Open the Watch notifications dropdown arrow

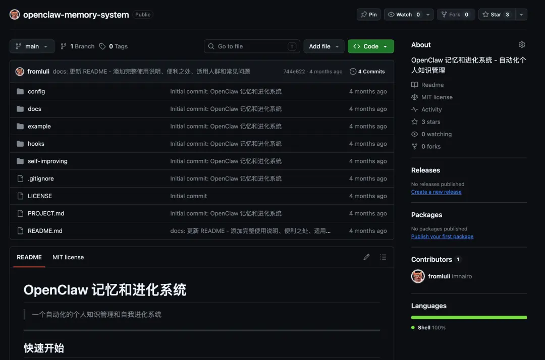[x=428, y=15]
